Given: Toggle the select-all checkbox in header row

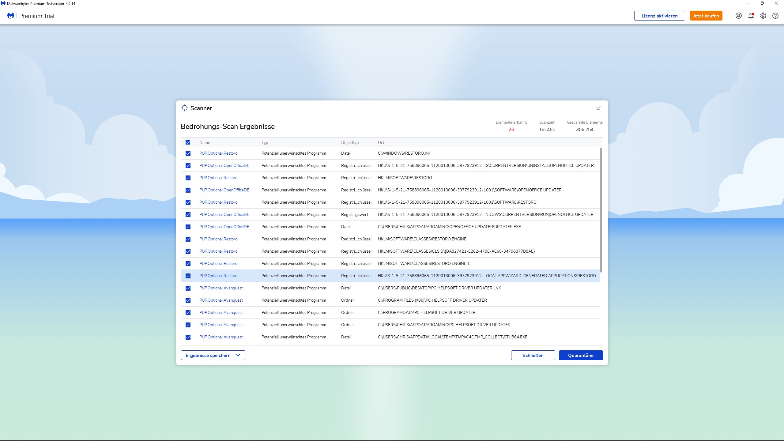Looking at the screenshot, I should coord(188,142).
